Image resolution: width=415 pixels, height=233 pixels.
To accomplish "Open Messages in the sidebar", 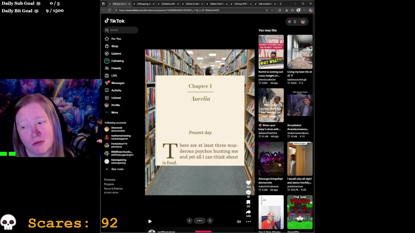I will 114,83.
